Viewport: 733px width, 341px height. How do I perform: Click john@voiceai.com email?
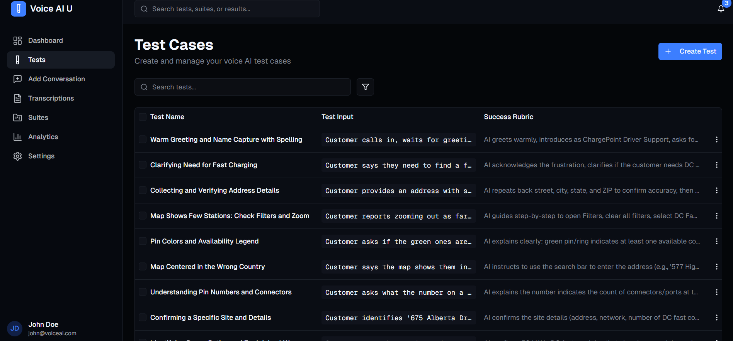(x=52, y=333)
